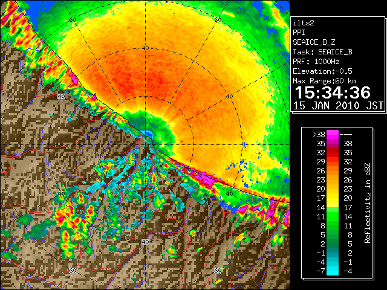Pick the green swatch beside left-column "8"
Viewport: 387px width, 290px height.
point(333,225)
